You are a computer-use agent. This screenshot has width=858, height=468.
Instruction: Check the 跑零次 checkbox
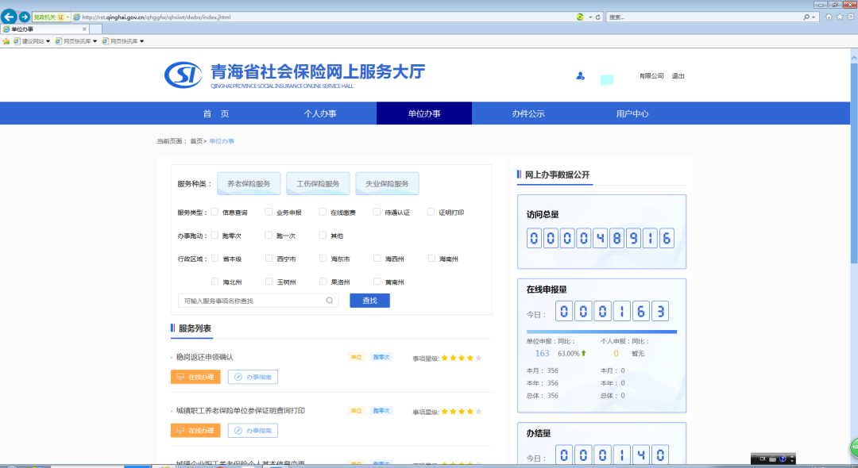click(214, 235)
